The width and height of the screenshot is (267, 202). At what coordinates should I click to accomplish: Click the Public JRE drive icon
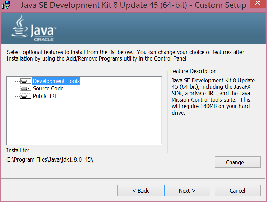pos(24,96)
